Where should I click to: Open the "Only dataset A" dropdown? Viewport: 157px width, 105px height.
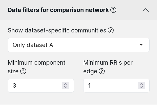[x=79, y=45]
